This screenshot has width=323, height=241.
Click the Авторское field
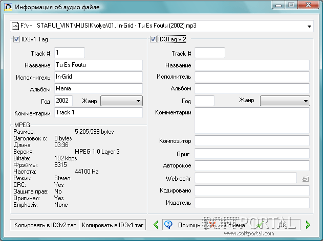(252, 165)
